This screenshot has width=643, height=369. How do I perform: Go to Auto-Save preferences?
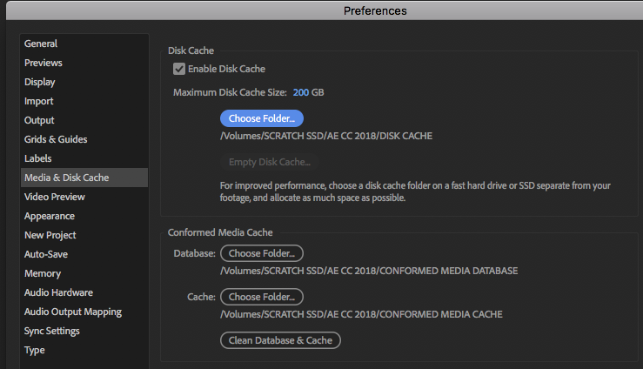coord(46,254)
